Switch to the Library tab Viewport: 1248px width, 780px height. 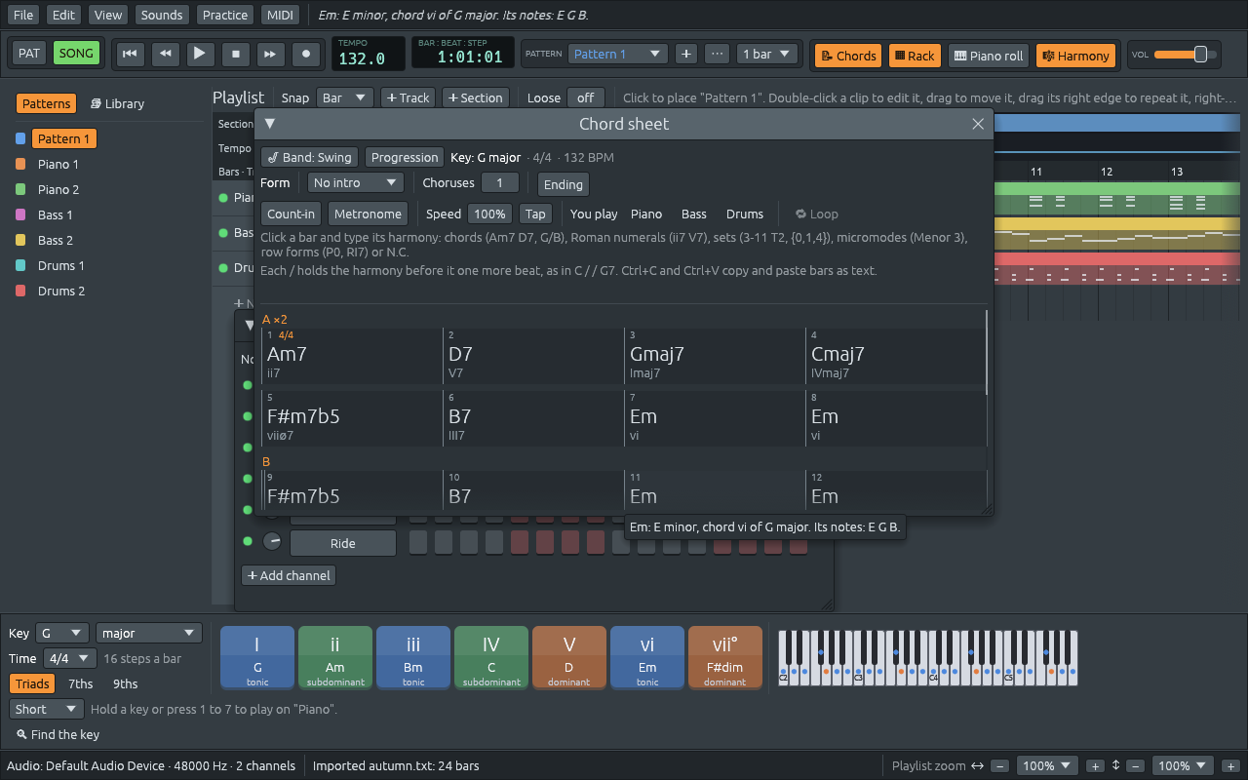tap(117, 103)
